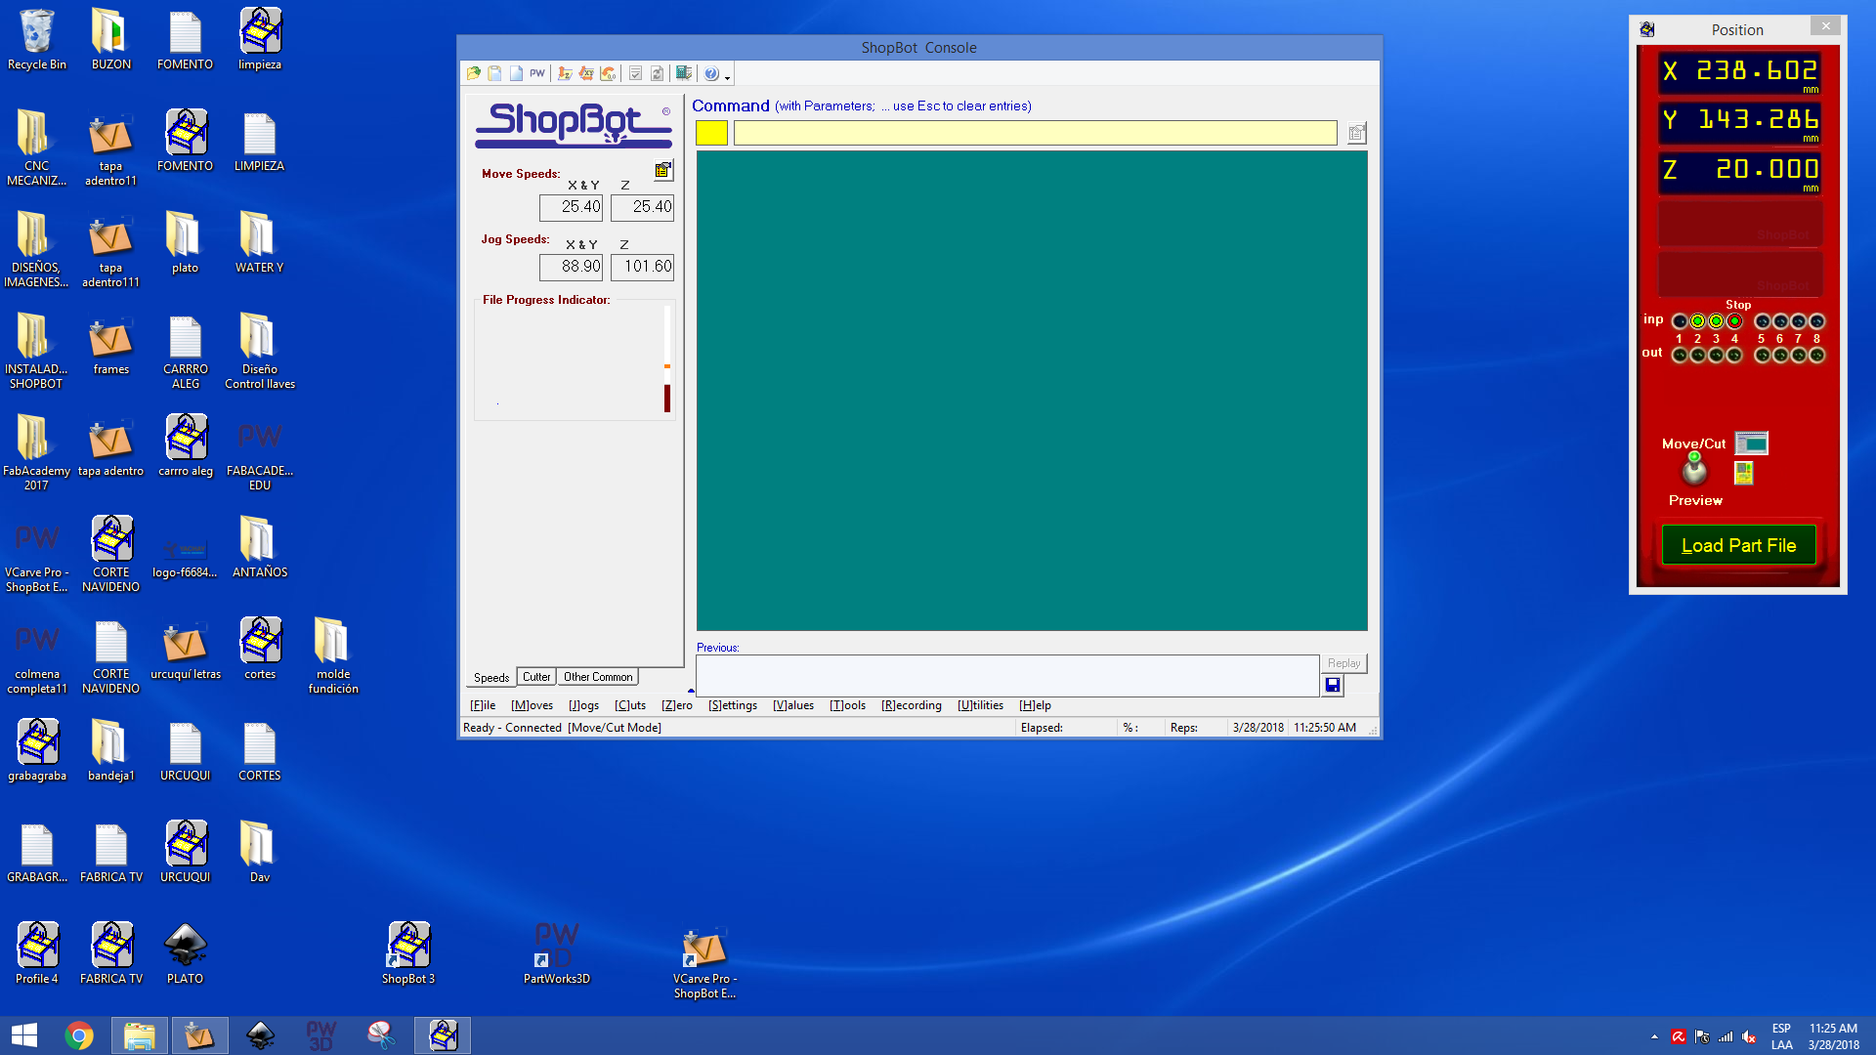Open the [J]ogs menu

coord(583,705)
